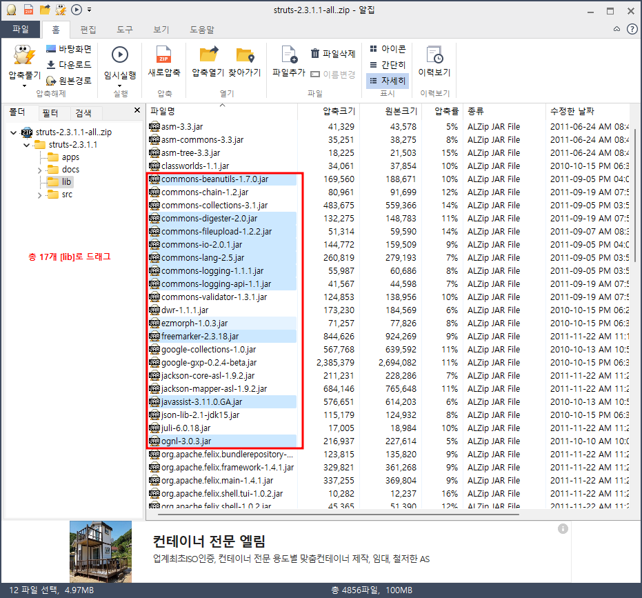
Task: Switch to the 보기 ribbon tab
Action: (x=161, y=30)
